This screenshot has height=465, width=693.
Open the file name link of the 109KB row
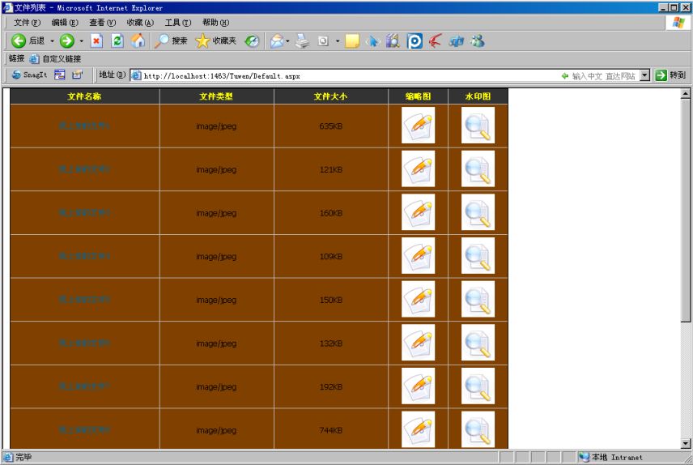[84, 256]
